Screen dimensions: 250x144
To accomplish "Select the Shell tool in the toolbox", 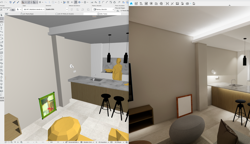I will coord(2,42).
